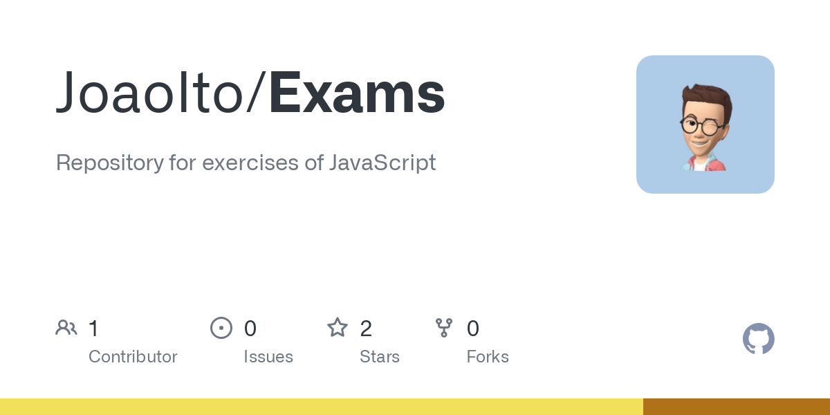Click the word 'JavaScript' in the description
The image size is (830, 415).
(x=382, y=163)
